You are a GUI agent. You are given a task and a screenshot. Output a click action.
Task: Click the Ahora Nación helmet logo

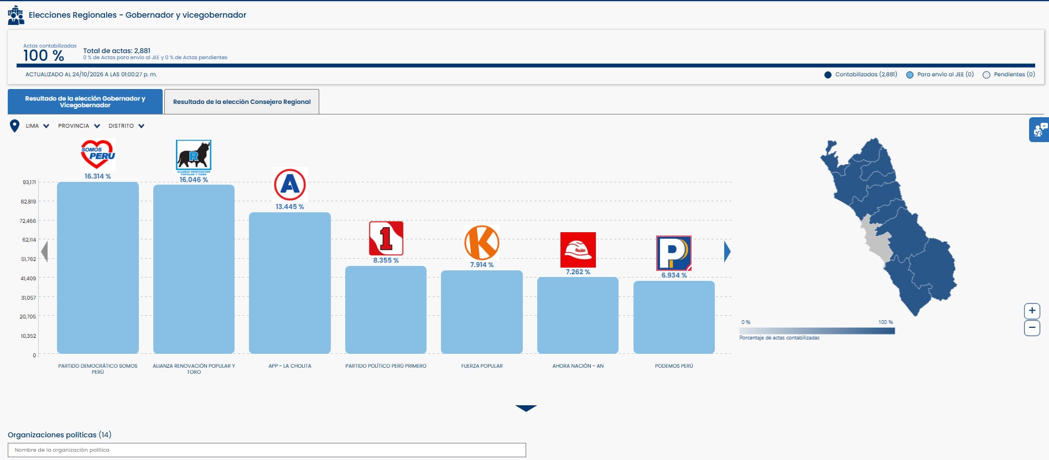pyautogui.click(x=578, y=250)
